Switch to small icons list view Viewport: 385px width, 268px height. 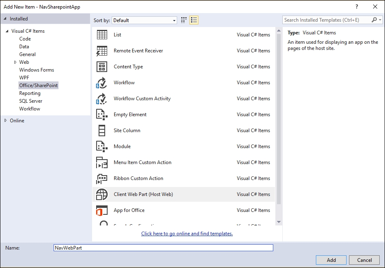click(194, 20)
